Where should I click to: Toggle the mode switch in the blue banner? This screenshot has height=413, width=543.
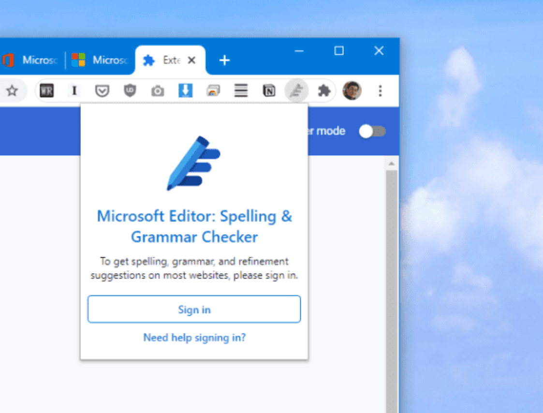pyautogui.click(x=372, y=131)
